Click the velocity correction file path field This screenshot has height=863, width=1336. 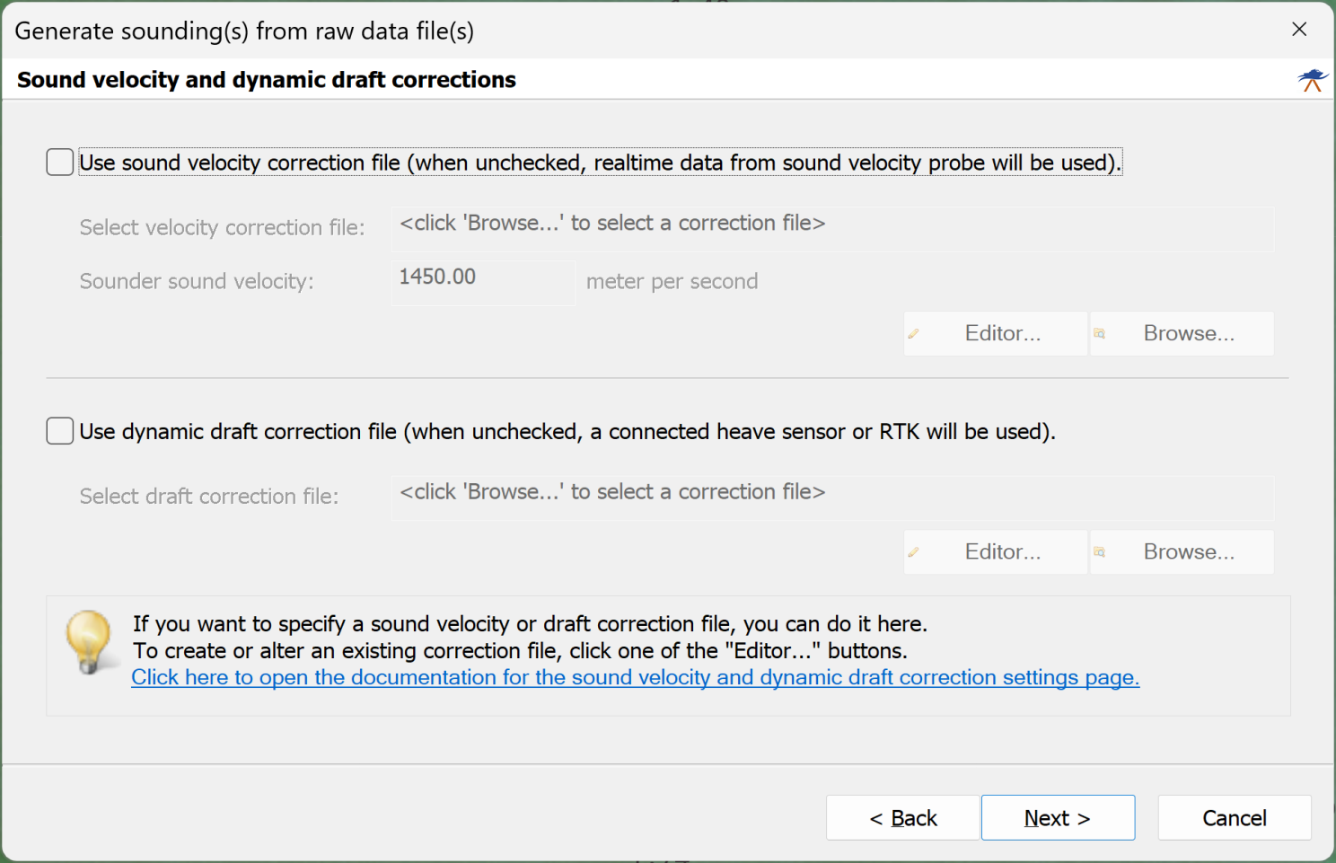832,229
